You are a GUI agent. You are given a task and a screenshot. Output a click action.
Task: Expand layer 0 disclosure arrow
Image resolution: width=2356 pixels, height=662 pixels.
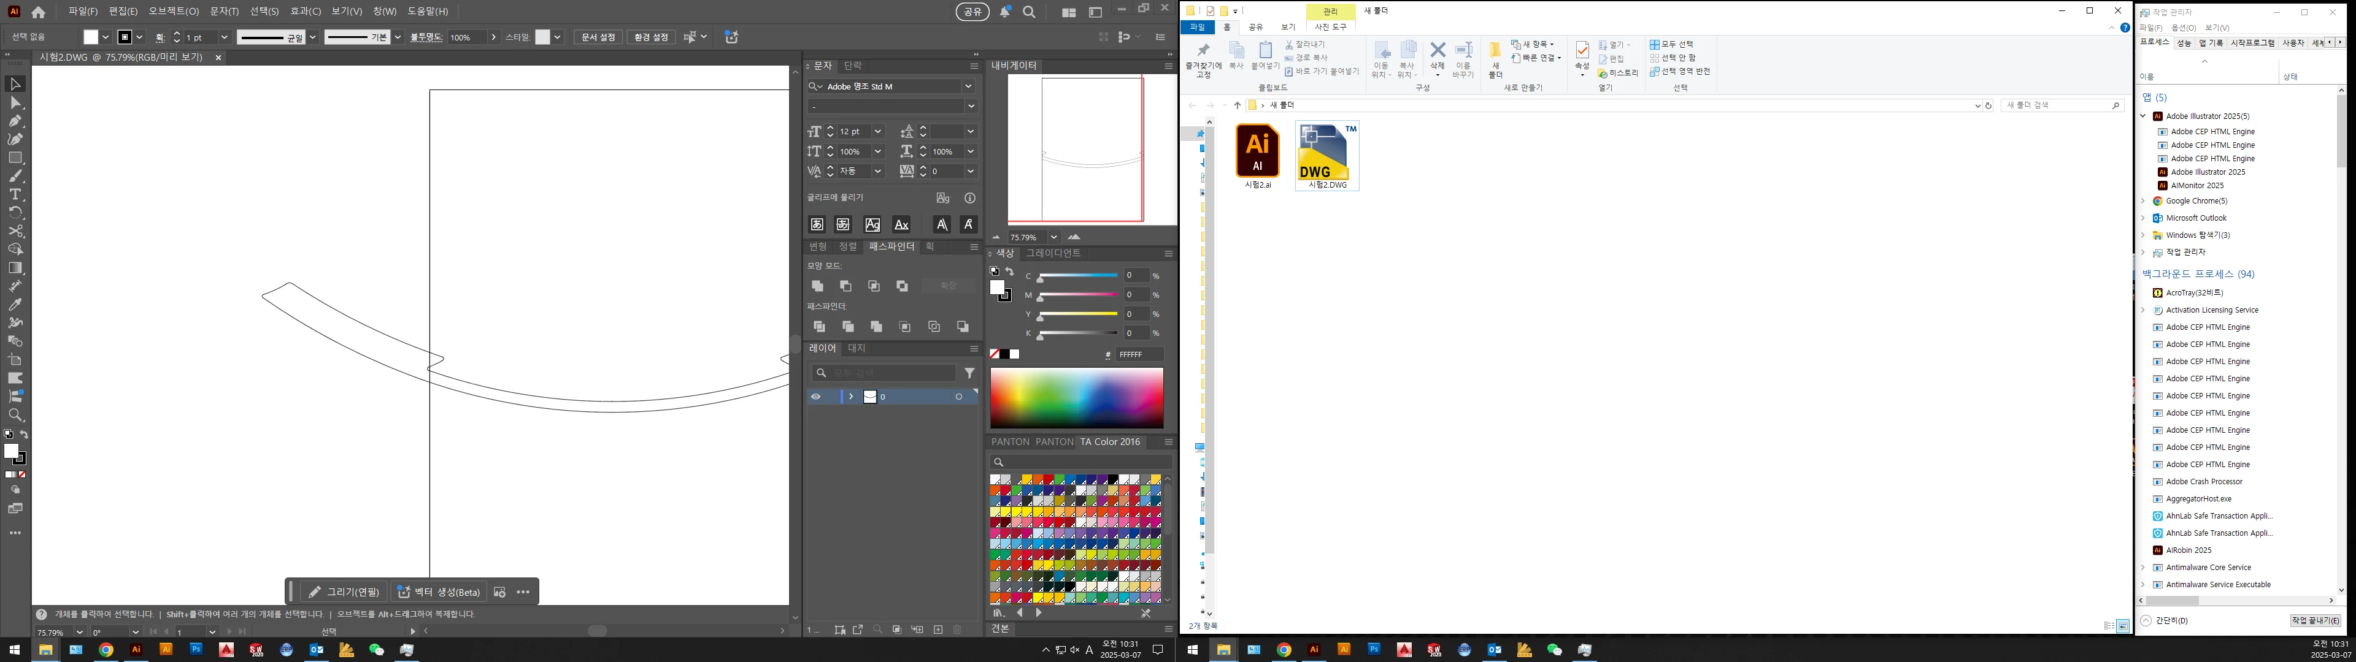point(850,397)
